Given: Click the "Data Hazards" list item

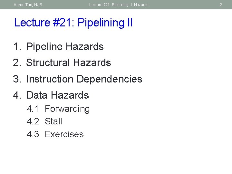Looking at the screenshot, I should 57,95.
